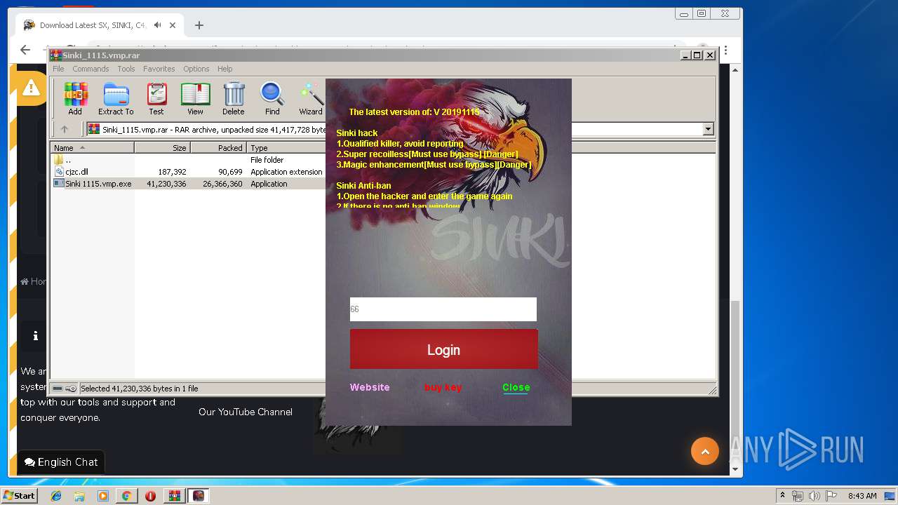898x505 pixels.
Task: Click the info 'i' icon on webpage
Action: 35,336
